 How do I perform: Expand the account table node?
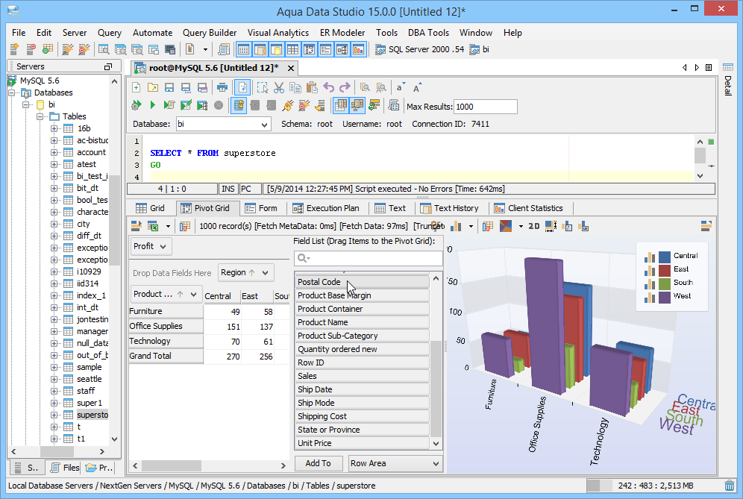pos(54,153)
